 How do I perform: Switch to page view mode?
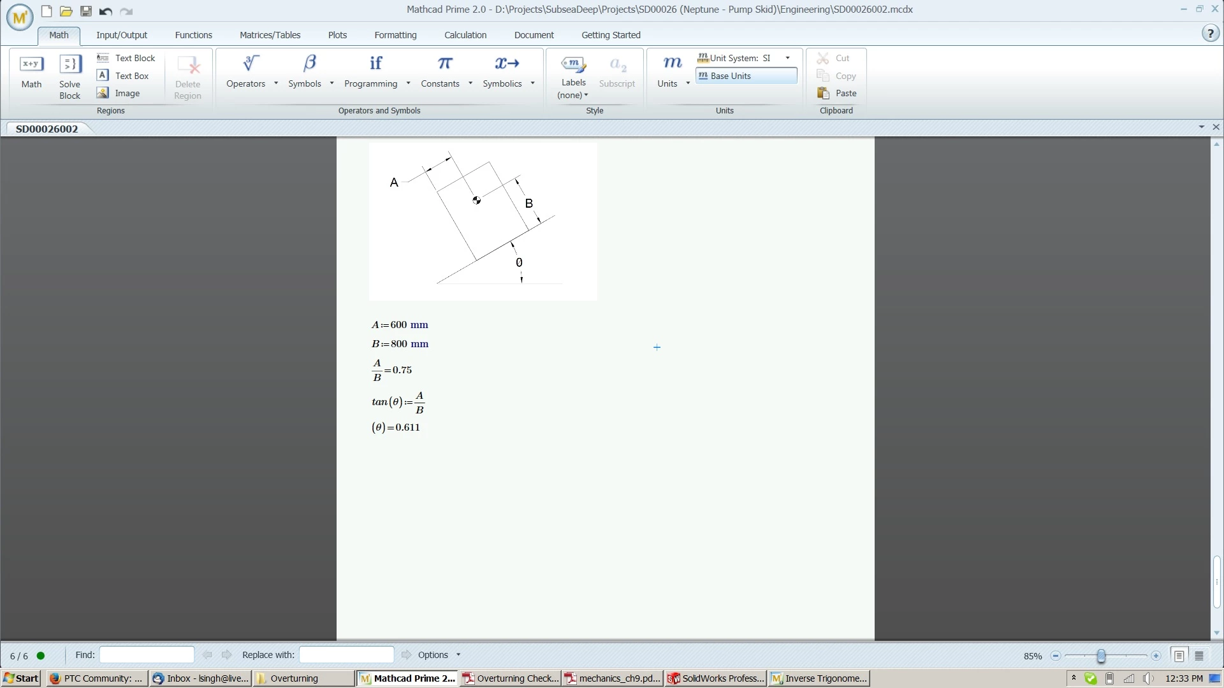click(1179, 656)
